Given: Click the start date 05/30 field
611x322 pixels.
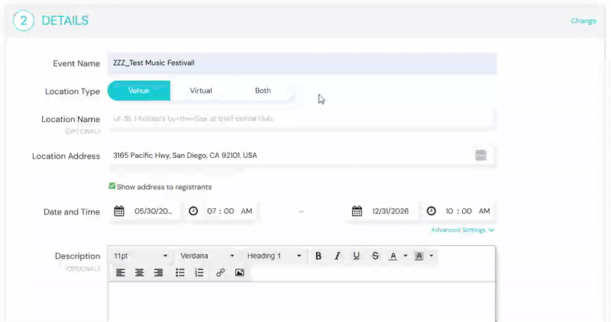Looking at the screenshot, I should click(154, 211).
